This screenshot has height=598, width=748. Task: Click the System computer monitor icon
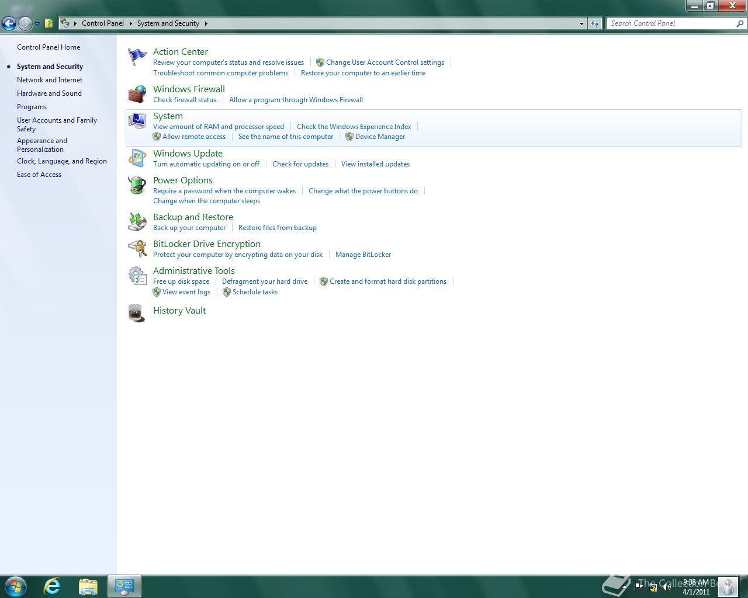(x=137, y=121)
